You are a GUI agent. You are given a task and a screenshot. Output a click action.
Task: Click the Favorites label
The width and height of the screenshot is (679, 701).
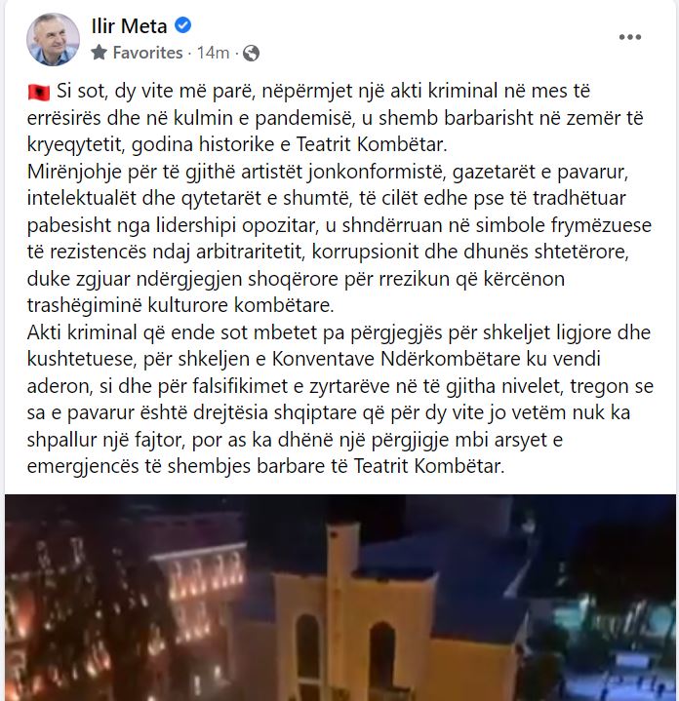coord(147,53)
